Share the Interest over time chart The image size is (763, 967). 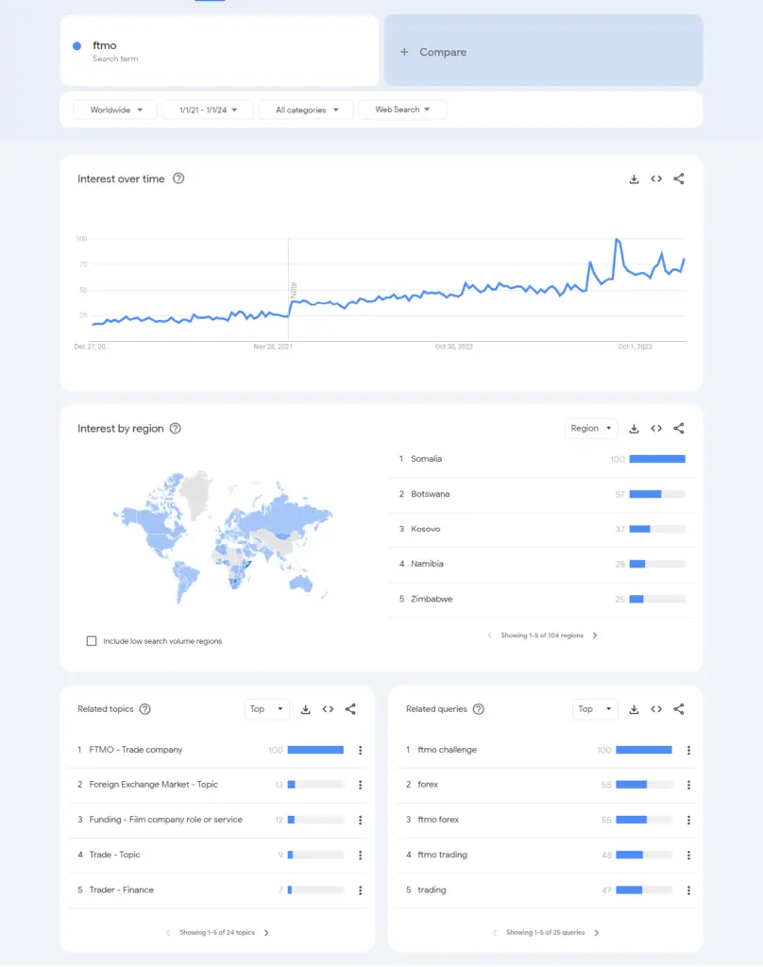coord(679,178)
